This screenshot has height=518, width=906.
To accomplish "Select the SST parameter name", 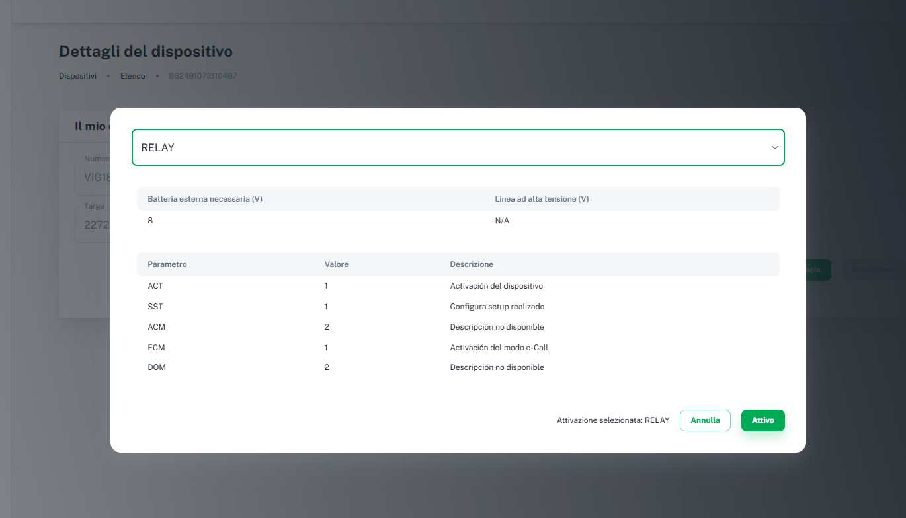I will coord(155,307).
